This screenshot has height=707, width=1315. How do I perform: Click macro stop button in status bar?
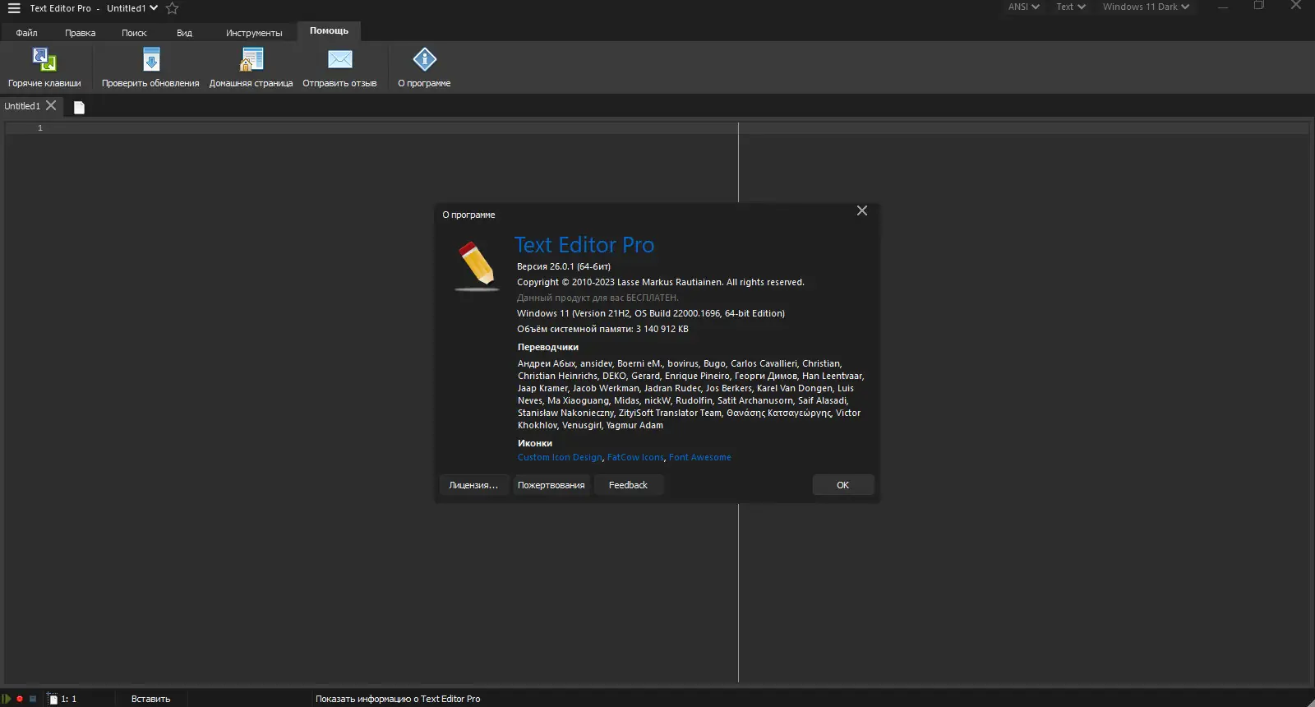coord(33,699)
